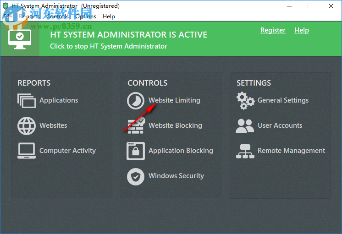342x234 pixels.
Task: Click the Windows Security shield icon
Action: point(135,176)
